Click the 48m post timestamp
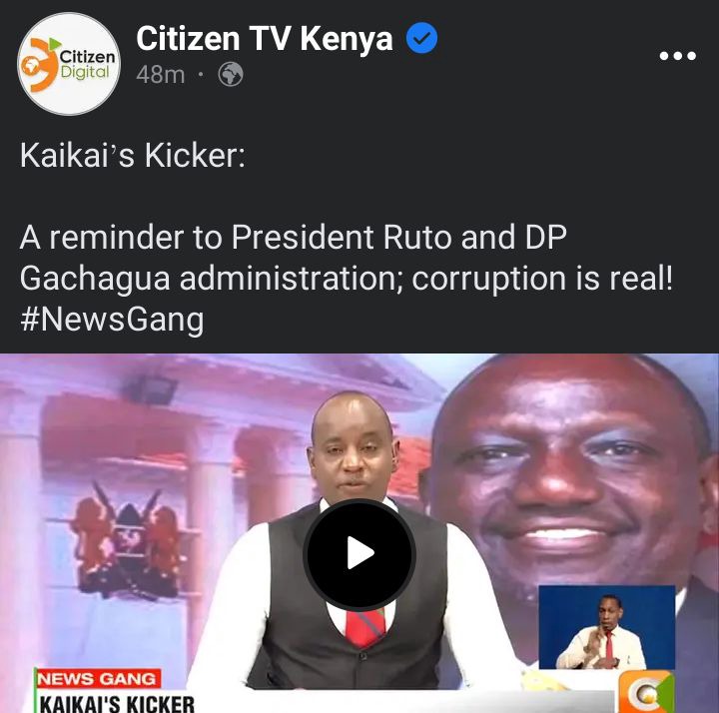719x713 pixels. click(161, 75)
